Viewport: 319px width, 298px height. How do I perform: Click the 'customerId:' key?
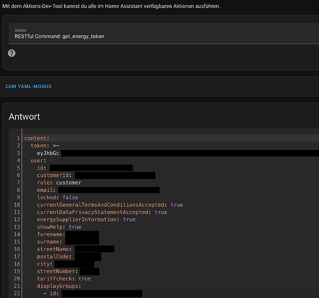coord(54,176)
